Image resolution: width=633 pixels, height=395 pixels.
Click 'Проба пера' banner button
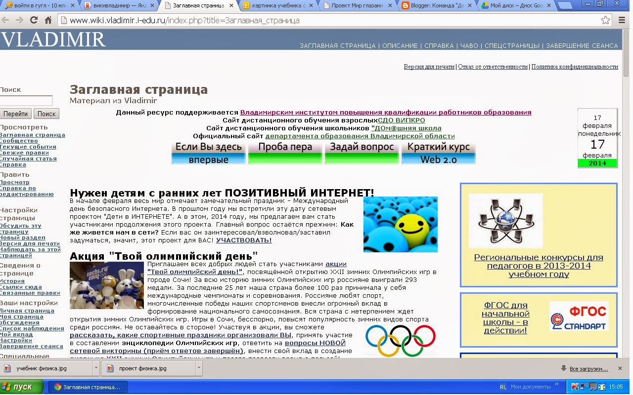tap(285, 153)
